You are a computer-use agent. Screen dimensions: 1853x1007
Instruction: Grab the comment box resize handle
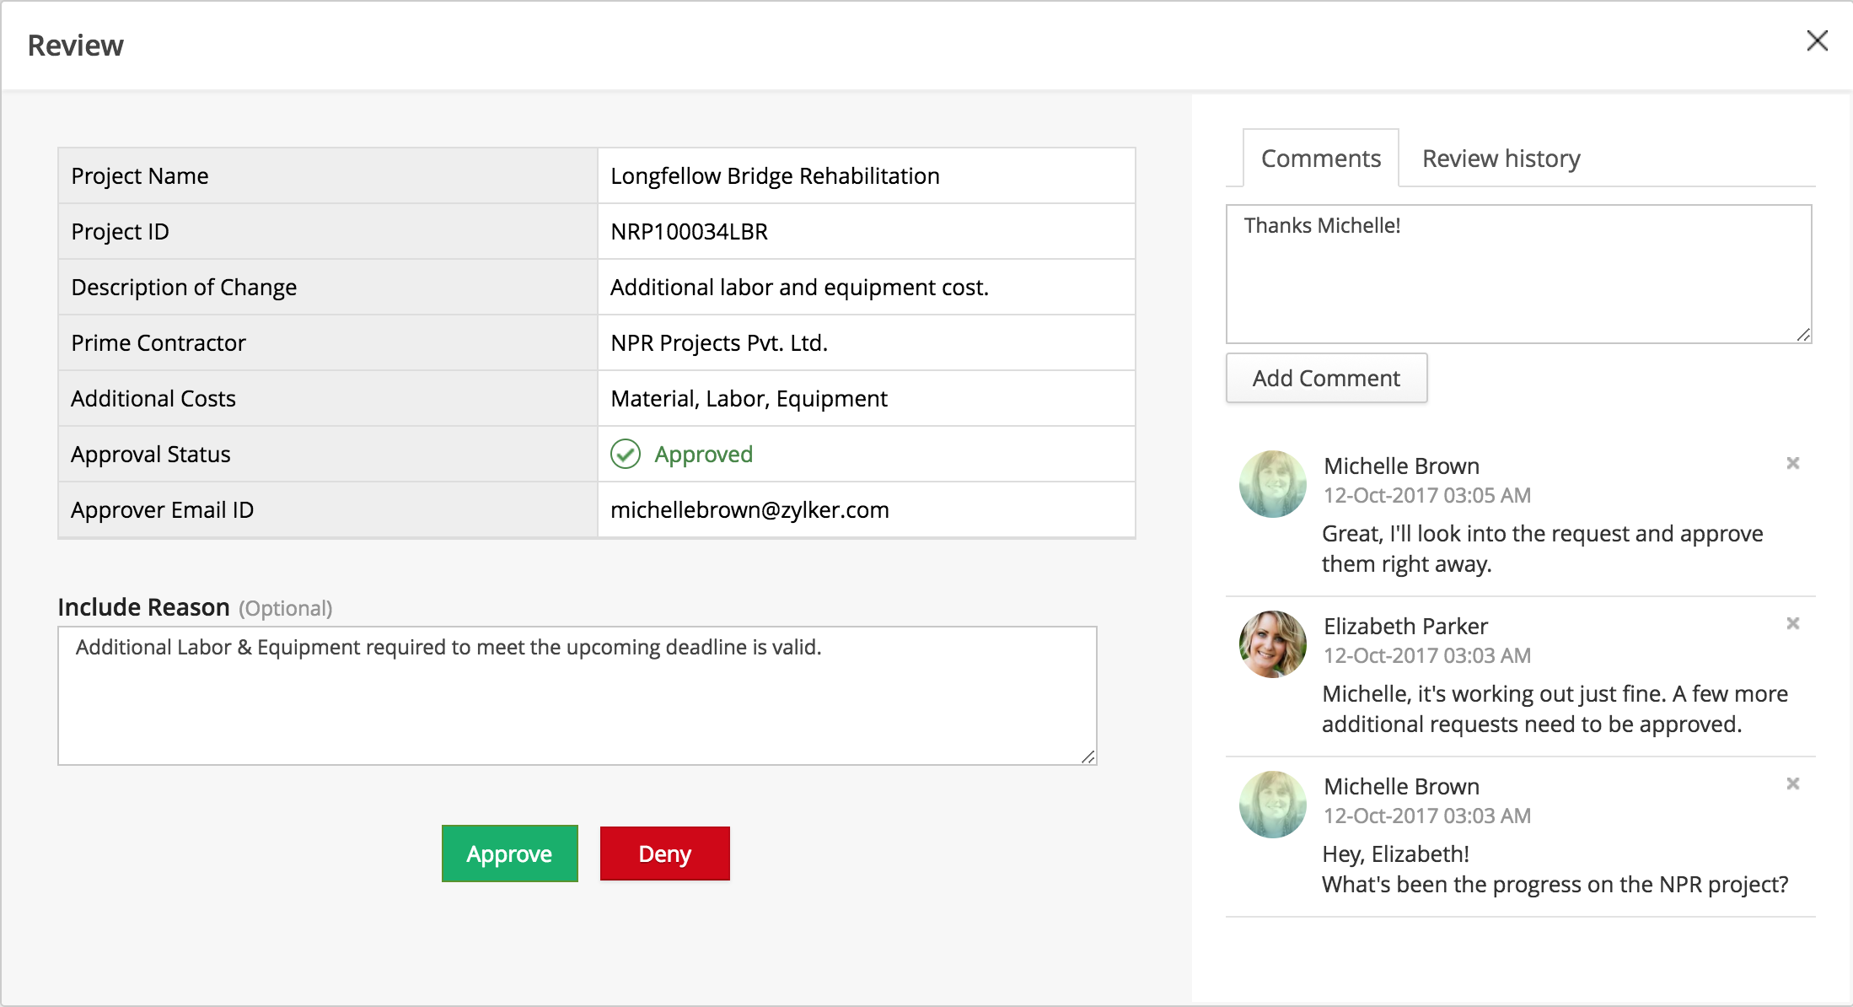pyautogui.click(x=1803, y=335)
